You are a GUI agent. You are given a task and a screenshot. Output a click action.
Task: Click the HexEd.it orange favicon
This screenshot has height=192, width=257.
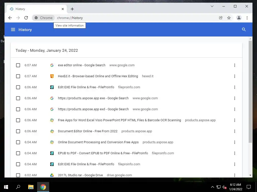52,76
